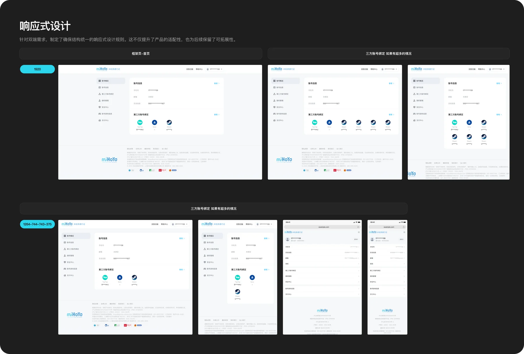Expand 第三方账号绑定 row in the narrowest mobile mockup
Image resolution: width=524 pixels, height=354 pixels.
387,271
